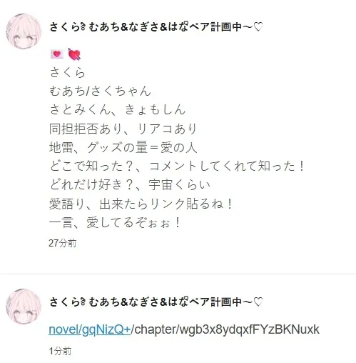This screenshot has height=363, width=356.
Task: Click the heart with arrow emoji
Action: click(74, 54)
